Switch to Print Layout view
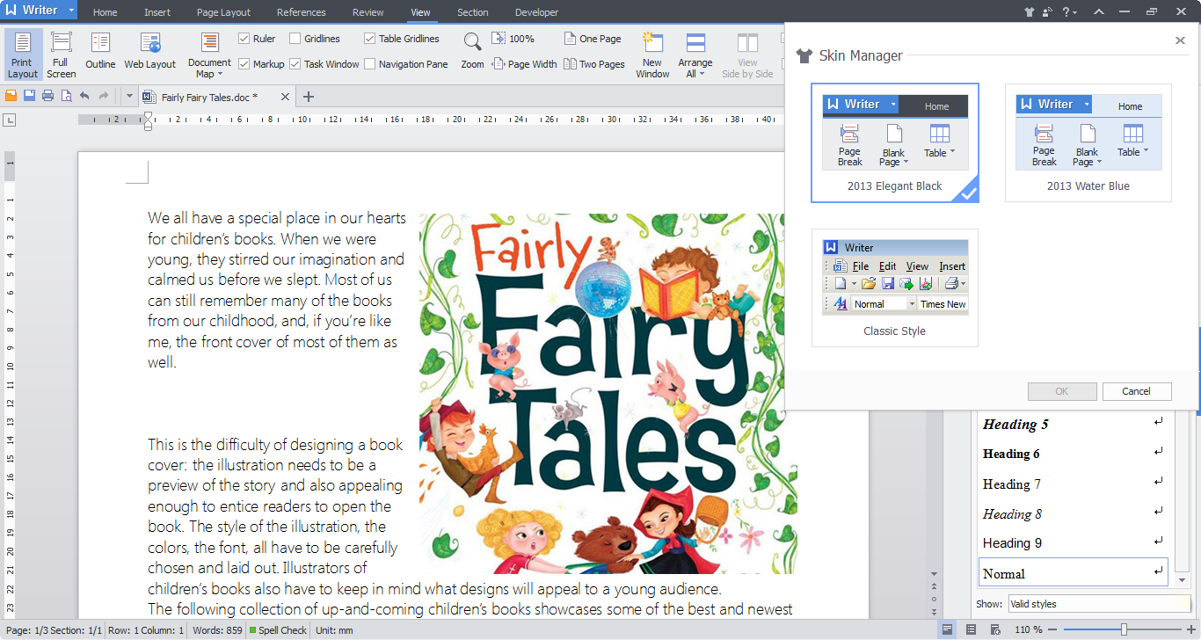Image resolution: width=1201 pixels, height=640 pixels. 22,55
